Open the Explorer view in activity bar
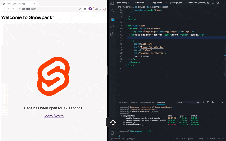 click(x=112, y=3)
